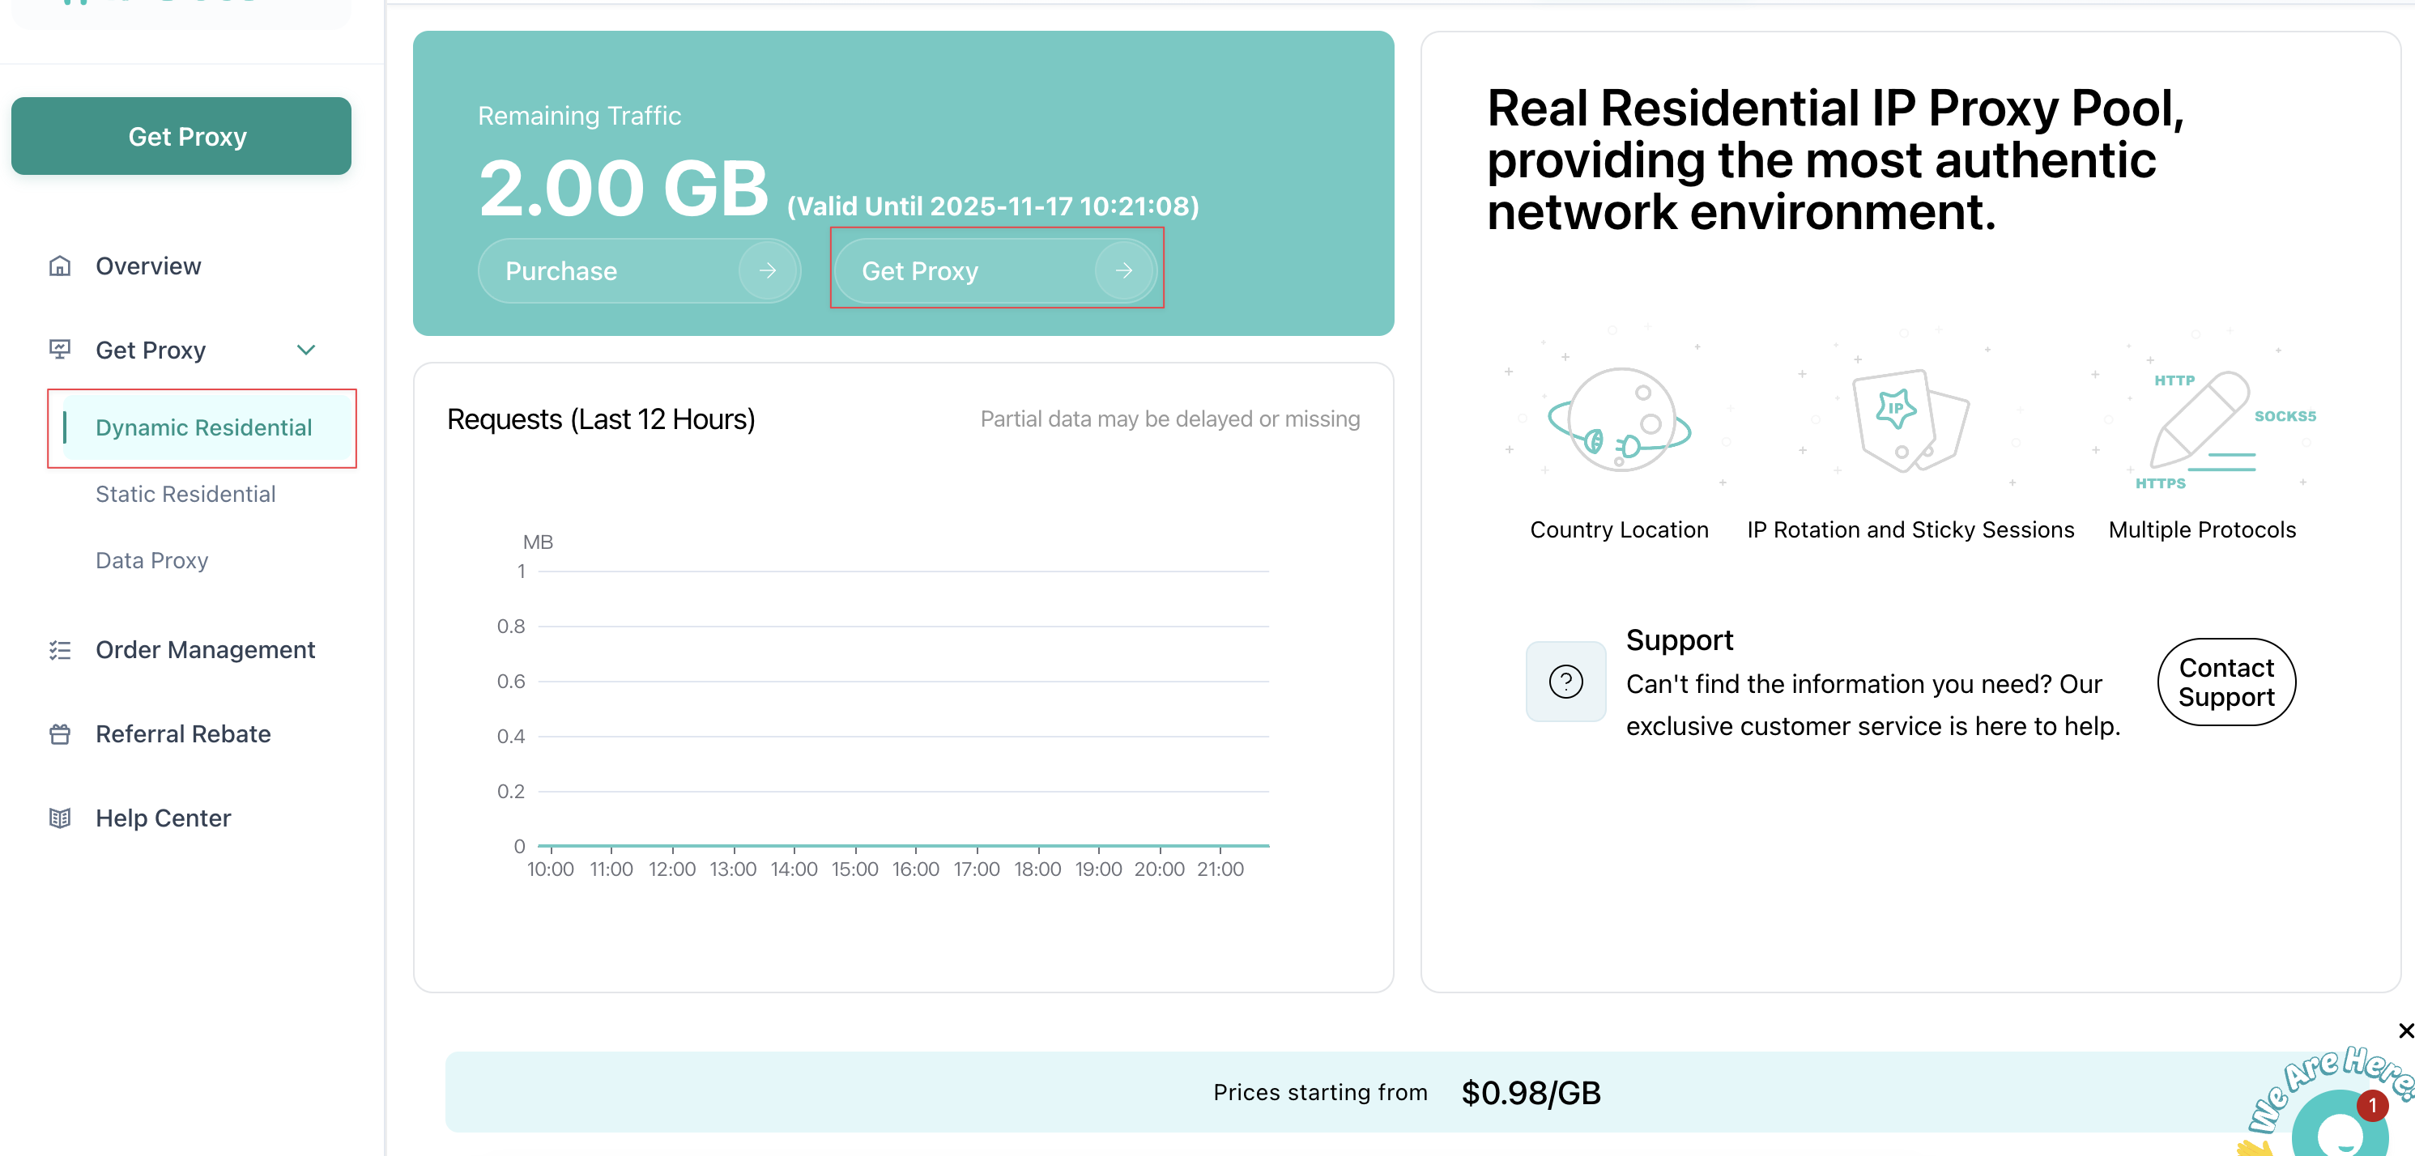Go to Order Management page
Viewport: 2415px width, 1156px height.
point(204,649)
